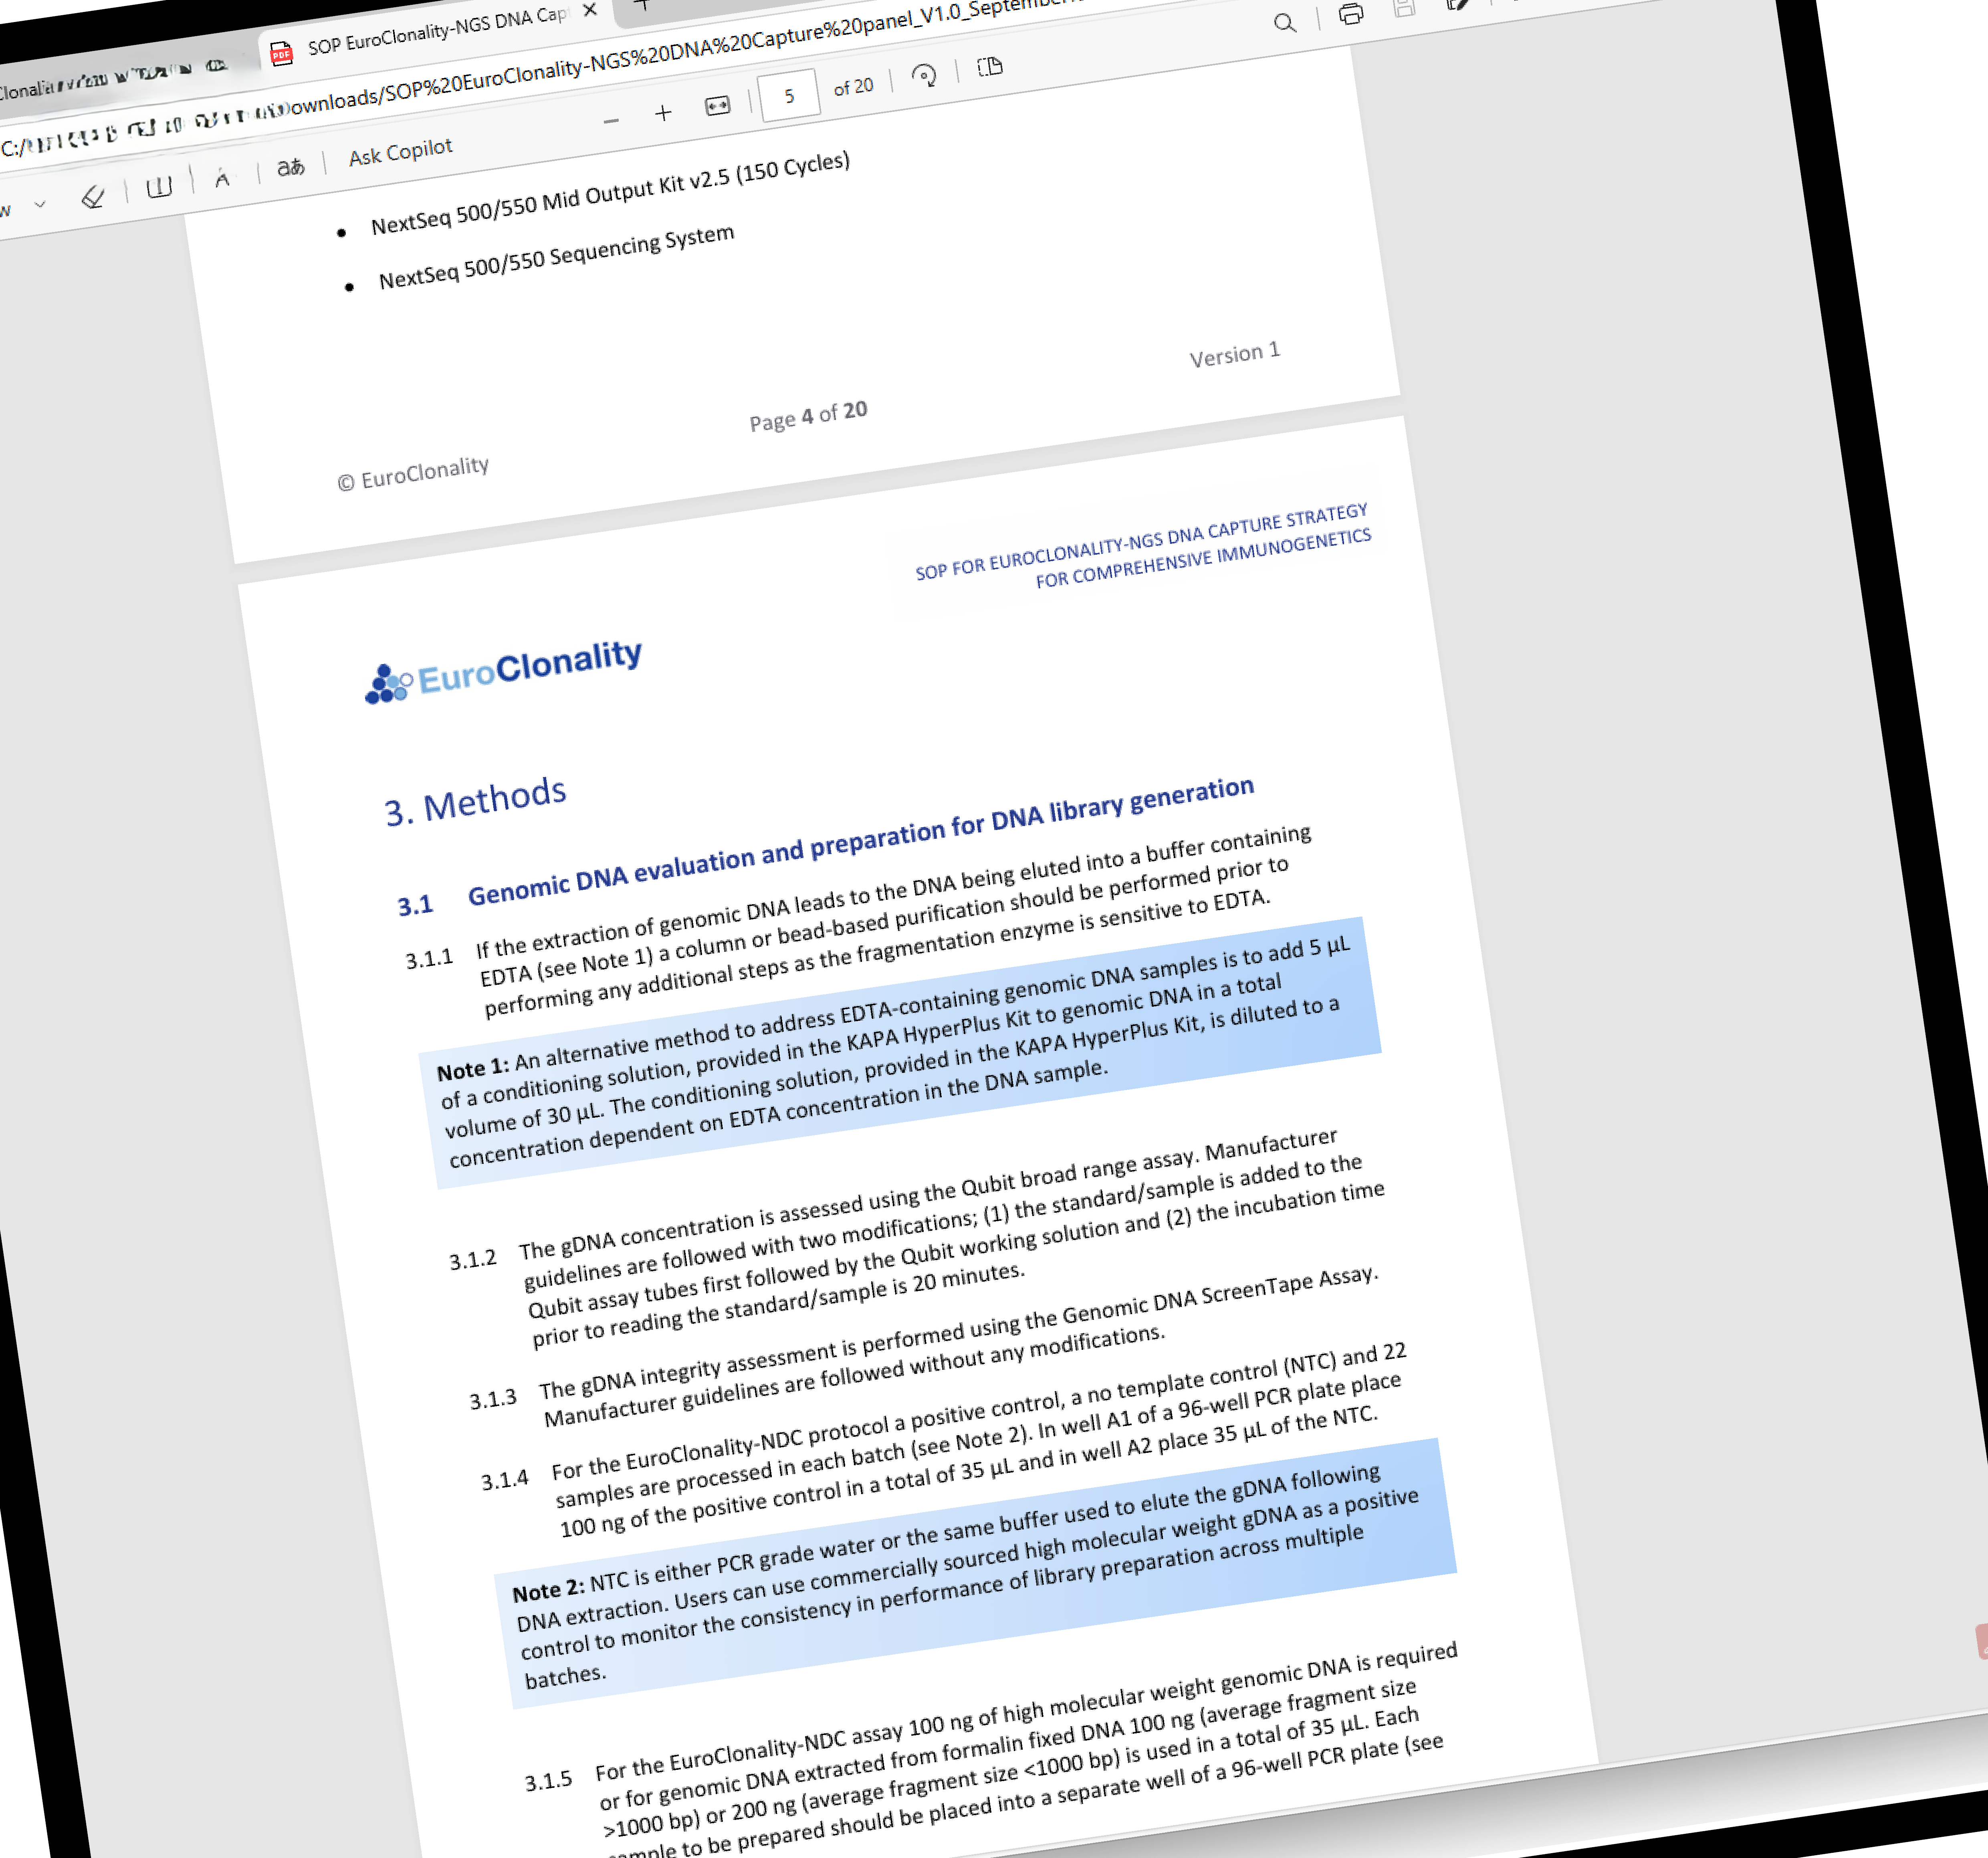Open the page view icon
The height and width of the screenshot is (1858, 1988).
point(990,67)
